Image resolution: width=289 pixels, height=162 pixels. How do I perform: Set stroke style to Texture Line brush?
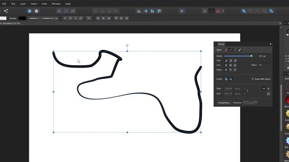coord(240,50)
